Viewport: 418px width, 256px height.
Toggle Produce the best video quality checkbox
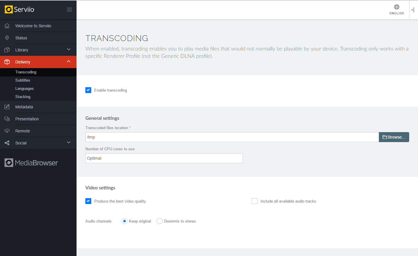88,201
